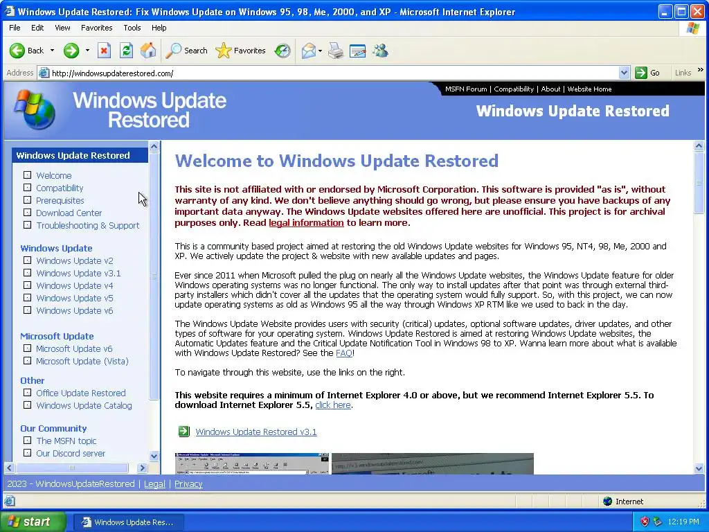
Task: Click the sidebar scroll left arrow
Action: pos(10,468)
